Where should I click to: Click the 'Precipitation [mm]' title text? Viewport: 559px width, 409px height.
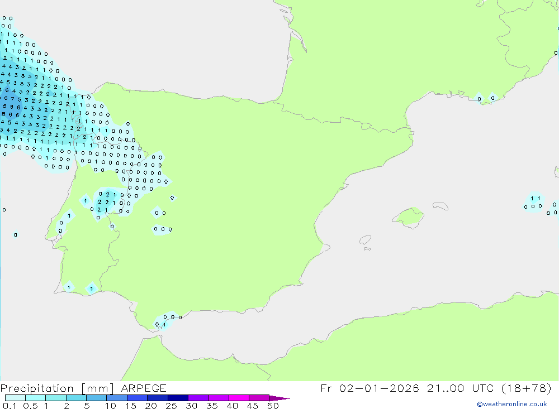[x=57, y=388]
